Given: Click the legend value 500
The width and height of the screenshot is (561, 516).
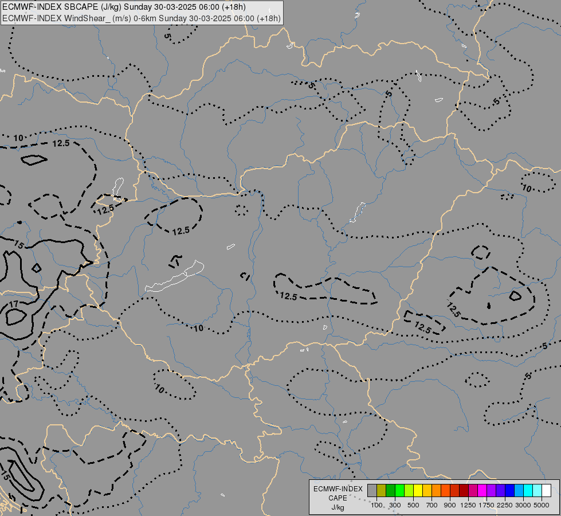Looking at the screenshot, I should [413, 505].
